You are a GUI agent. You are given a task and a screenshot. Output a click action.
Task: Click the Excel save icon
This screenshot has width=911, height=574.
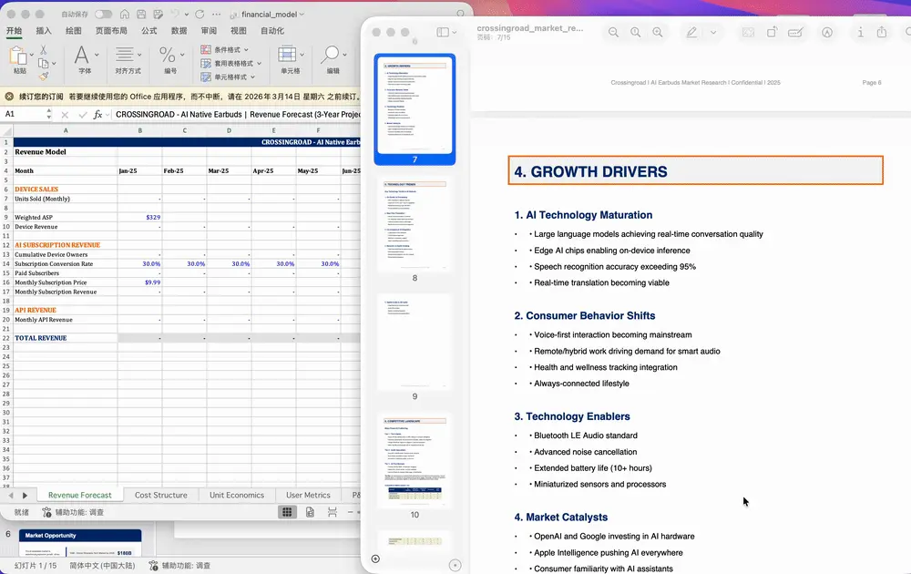point(141,15)
